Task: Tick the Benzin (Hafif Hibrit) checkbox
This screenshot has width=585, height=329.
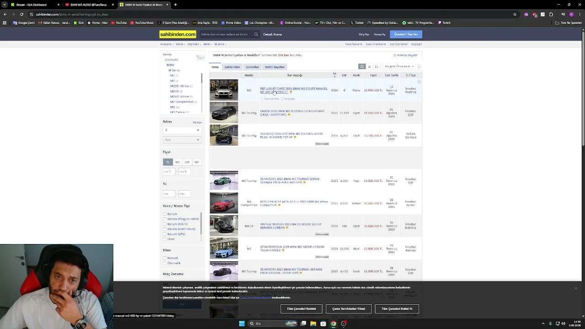Action: pyautogui.click(x=165, y=229)
